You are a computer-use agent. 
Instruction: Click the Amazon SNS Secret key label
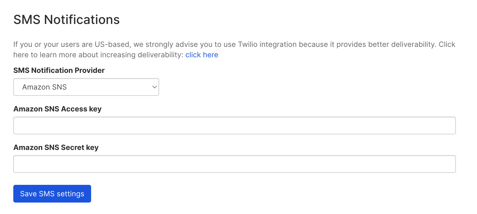[56, 147]
